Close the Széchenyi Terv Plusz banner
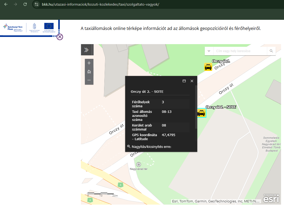 (60, 37)
